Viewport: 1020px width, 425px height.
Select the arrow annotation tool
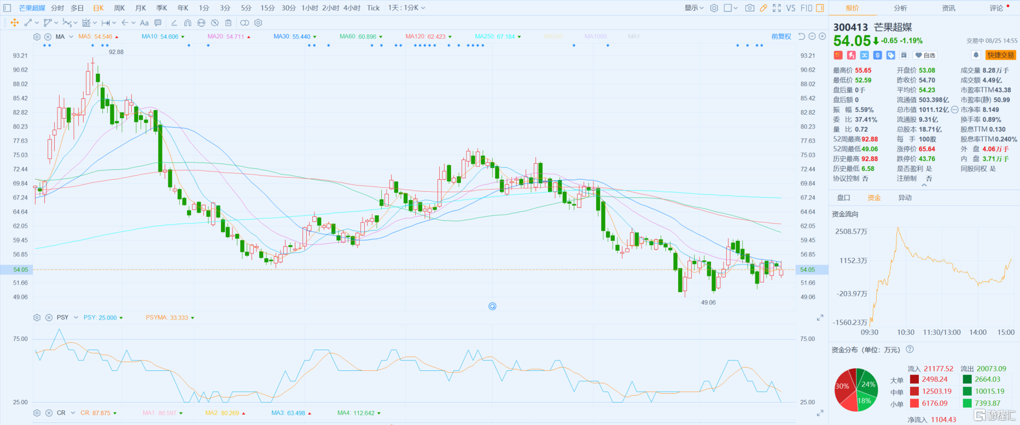click(125, 23)
